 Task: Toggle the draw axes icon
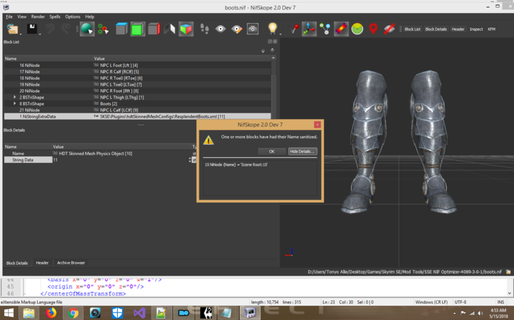click(309, 29)
